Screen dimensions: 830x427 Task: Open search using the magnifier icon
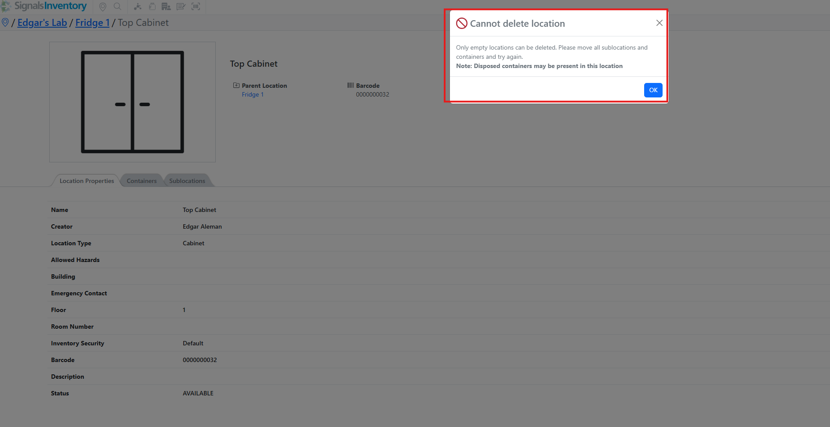pos(117,7)
